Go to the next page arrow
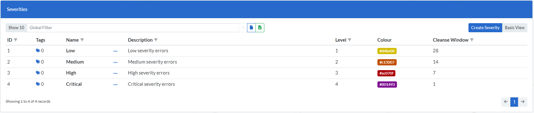534x113 pixels. click(x=523, y=102)
